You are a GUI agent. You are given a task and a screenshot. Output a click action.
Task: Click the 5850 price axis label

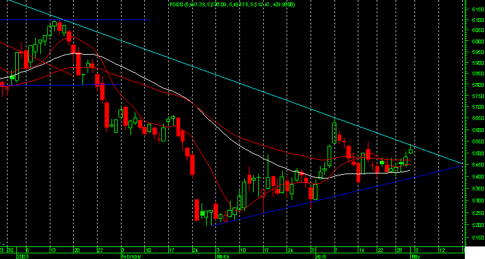coord(478,74)
